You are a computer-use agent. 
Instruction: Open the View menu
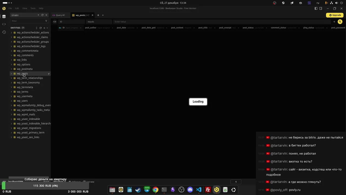pos(25,8)
